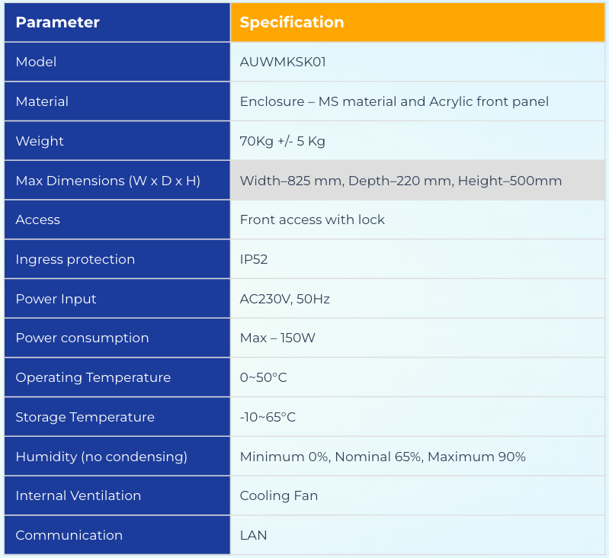Click the -10~65°C storage temperature value
The height and width of the screenshot is (558, 609).
coord(268,417)
